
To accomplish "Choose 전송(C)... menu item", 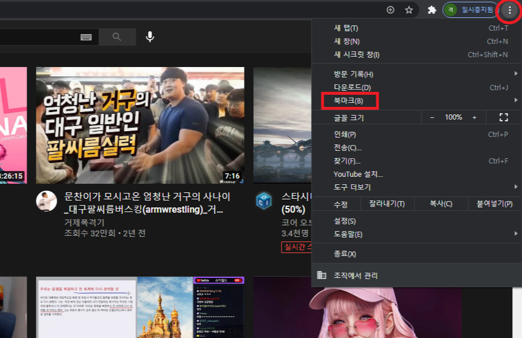I will coord(417,148).
